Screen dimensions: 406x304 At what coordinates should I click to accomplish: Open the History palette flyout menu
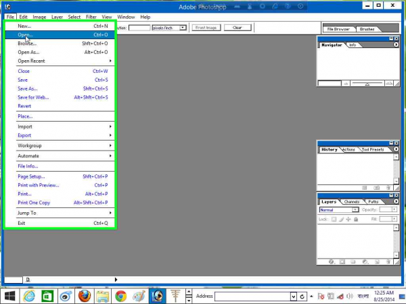[396, 149]
